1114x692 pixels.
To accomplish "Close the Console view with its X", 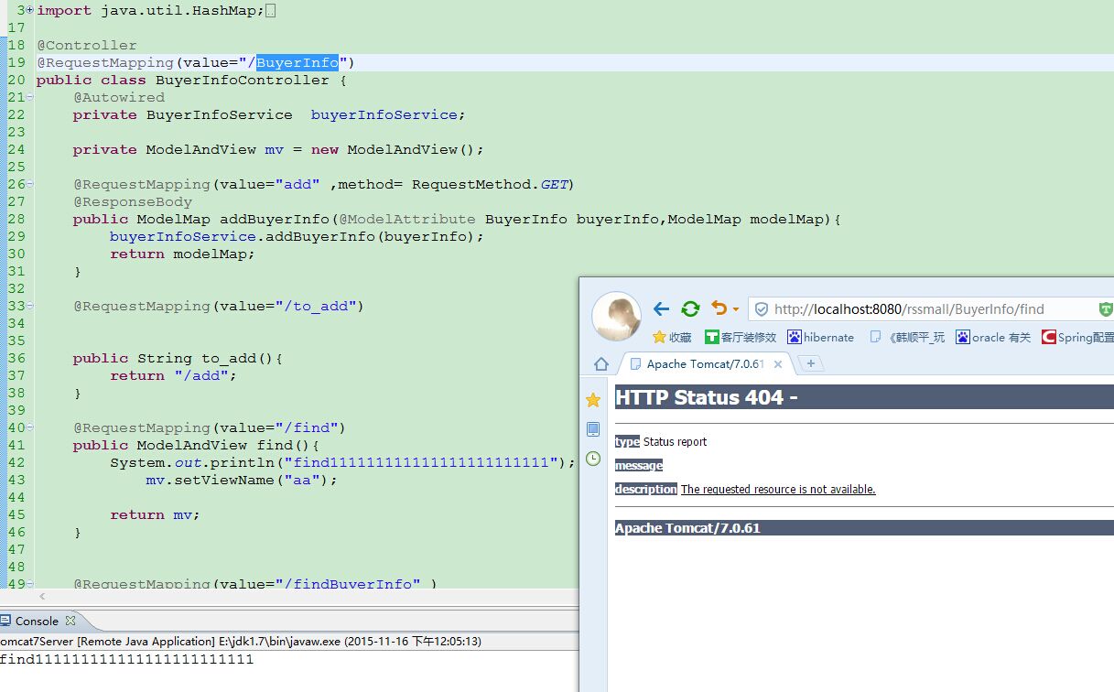I will 70,621.
